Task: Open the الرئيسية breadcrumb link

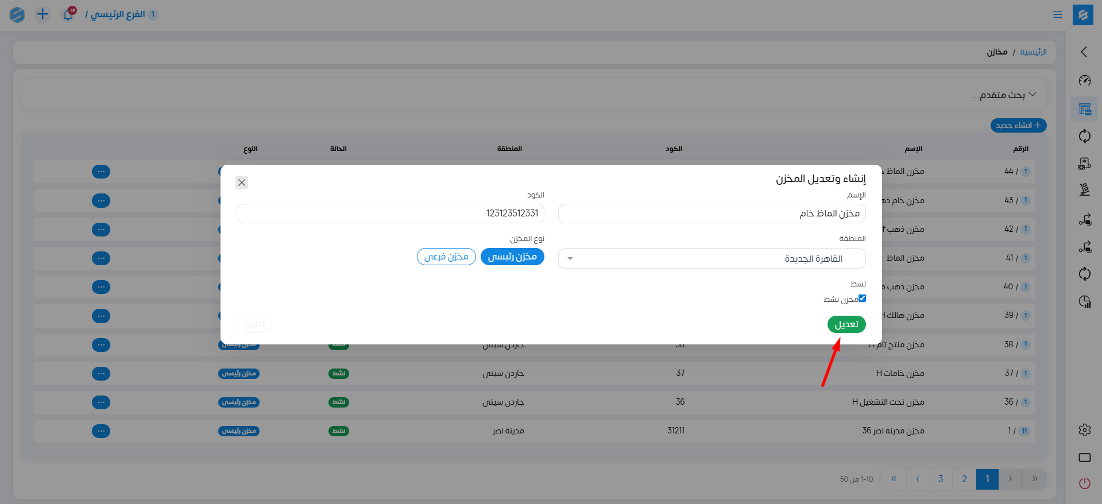Action: click(1033, 52)
